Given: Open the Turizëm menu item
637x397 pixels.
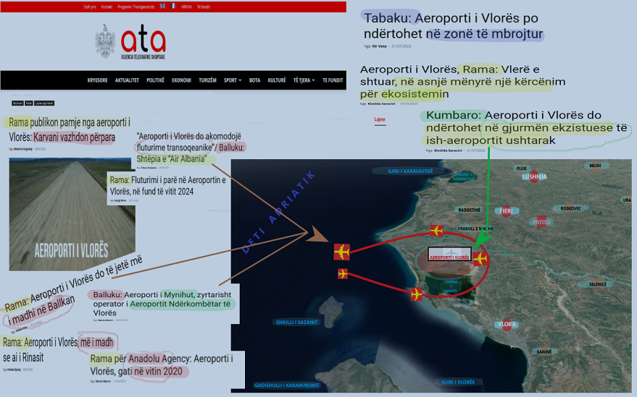Looking at the screenshot, I should pyautogui.click(x=207, y=80).
